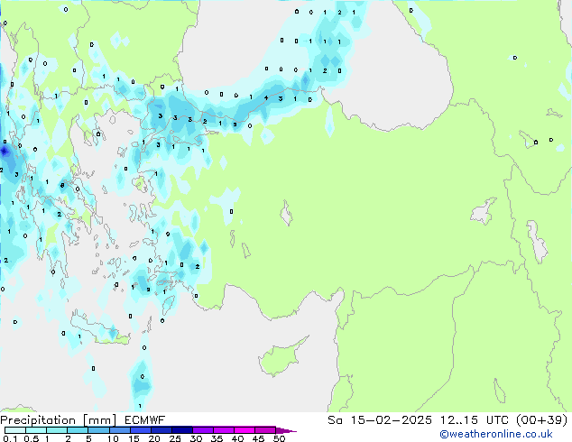Pick the 20–25 mm dark blue swatch
The height and width of the screenshot is (442, 572).
[x=161, y=430]
